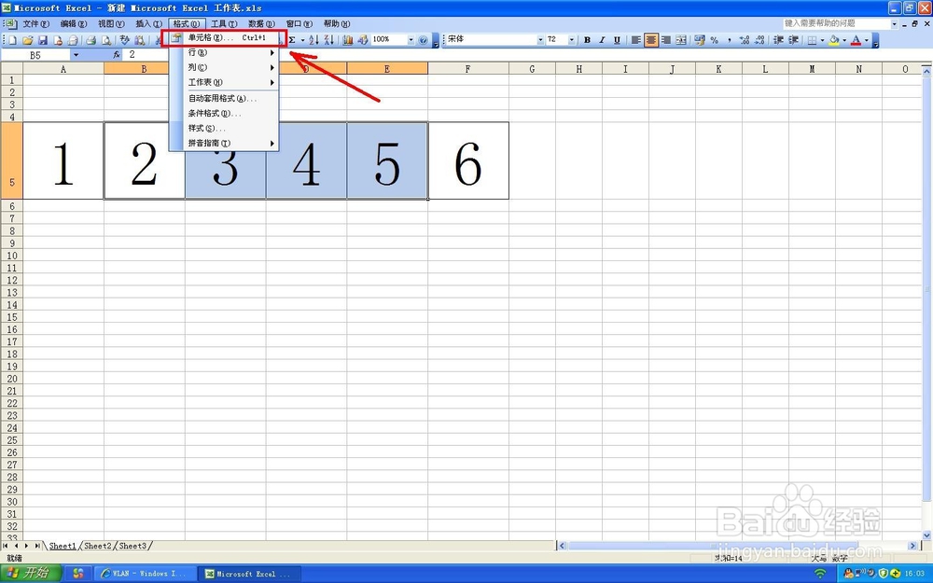Open the Fill Color dropdown arrow

click(x=843, y=40)
